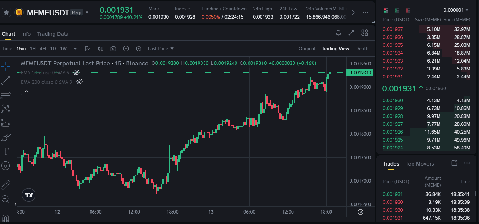Click bid price 0.001926 in order book
479x224 pixels.
[393, 132]
